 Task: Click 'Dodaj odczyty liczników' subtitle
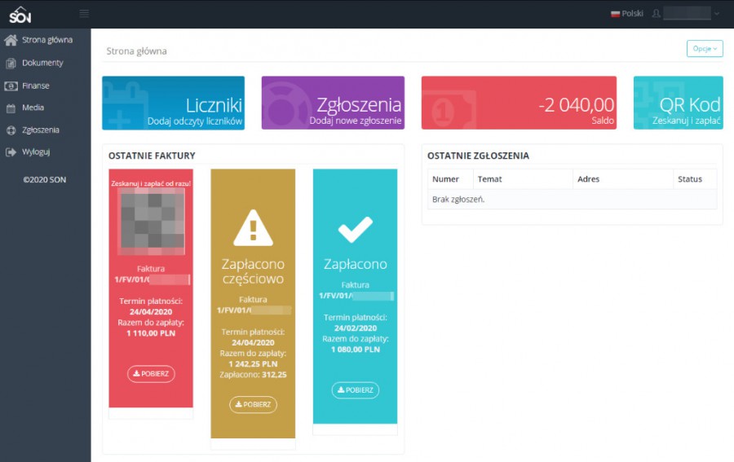coord(195,121)
